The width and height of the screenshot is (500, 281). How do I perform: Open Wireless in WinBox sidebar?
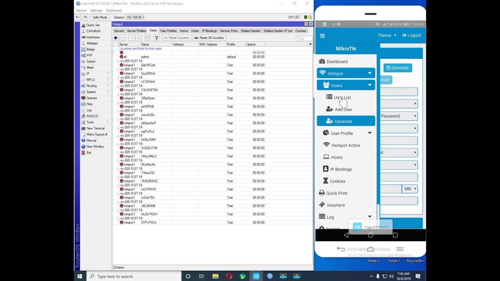[x=92, y=43]
